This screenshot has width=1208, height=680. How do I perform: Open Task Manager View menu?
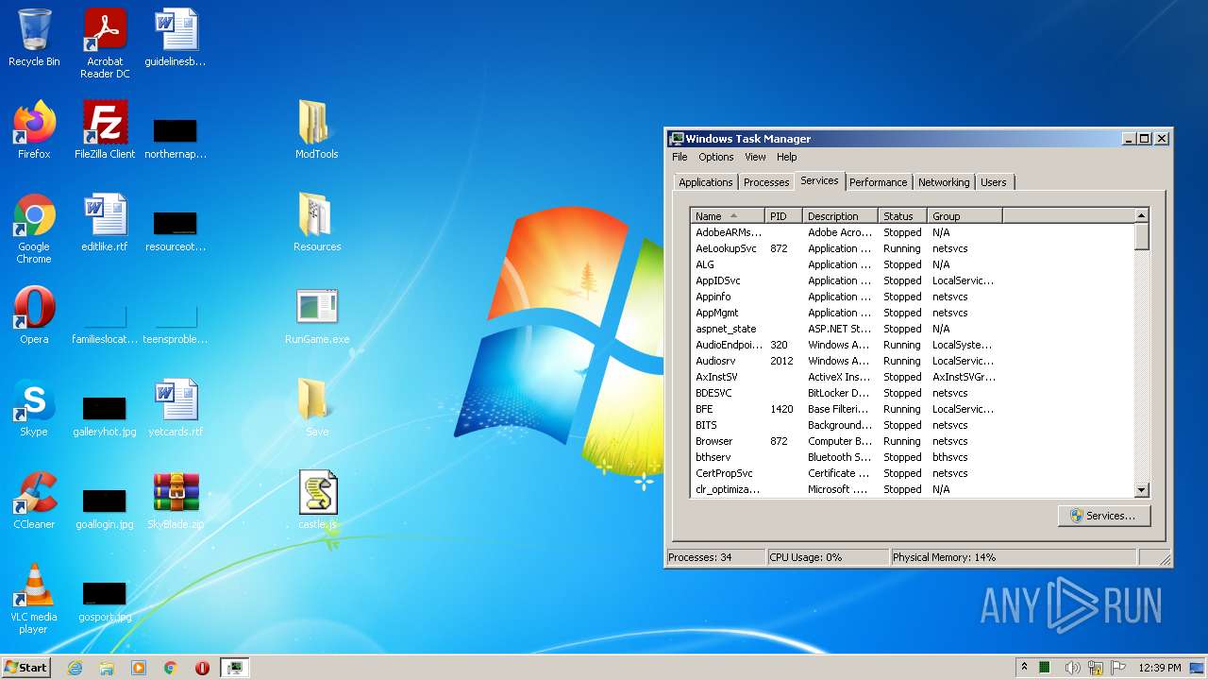pos(755,157)
